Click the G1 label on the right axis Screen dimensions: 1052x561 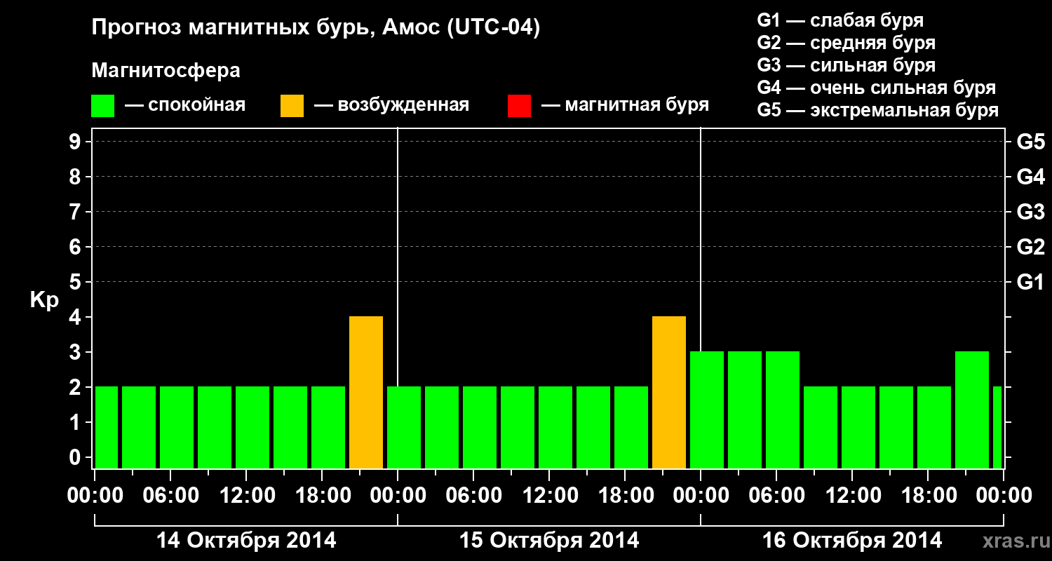[1030, 282]
